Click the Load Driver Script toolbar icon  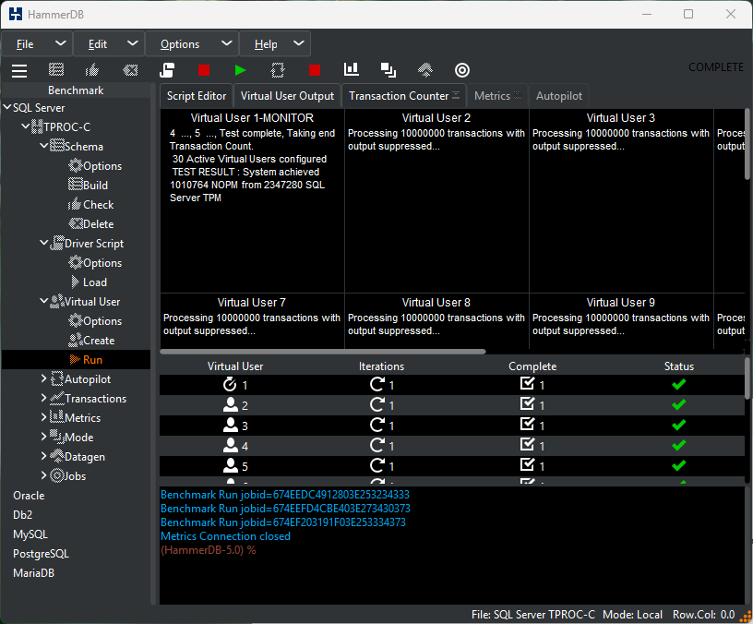(x=167, y=70)
